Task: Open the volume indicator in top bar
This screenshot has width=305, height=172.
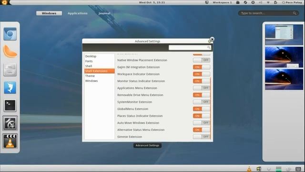Action: (261, 2)
